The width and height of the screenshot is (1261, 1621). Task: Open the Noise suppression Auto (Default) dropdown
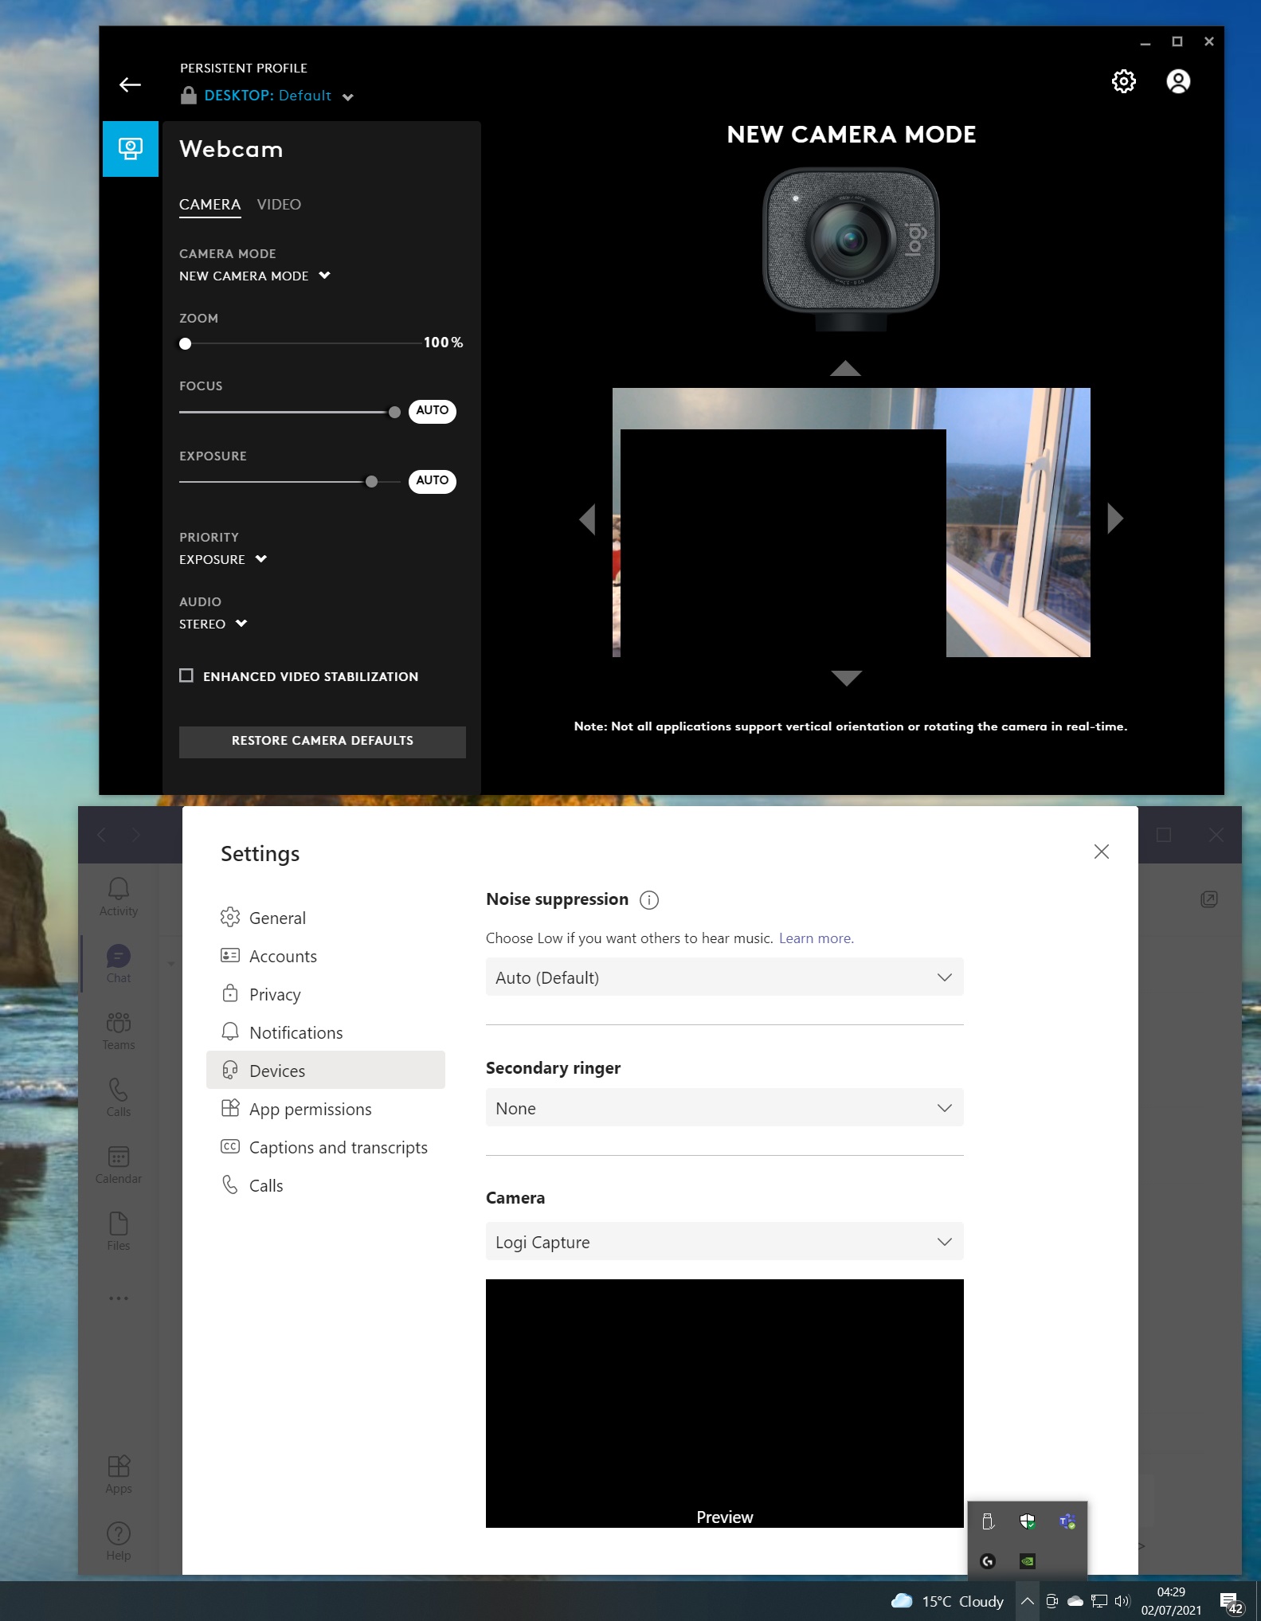(724, 977)
